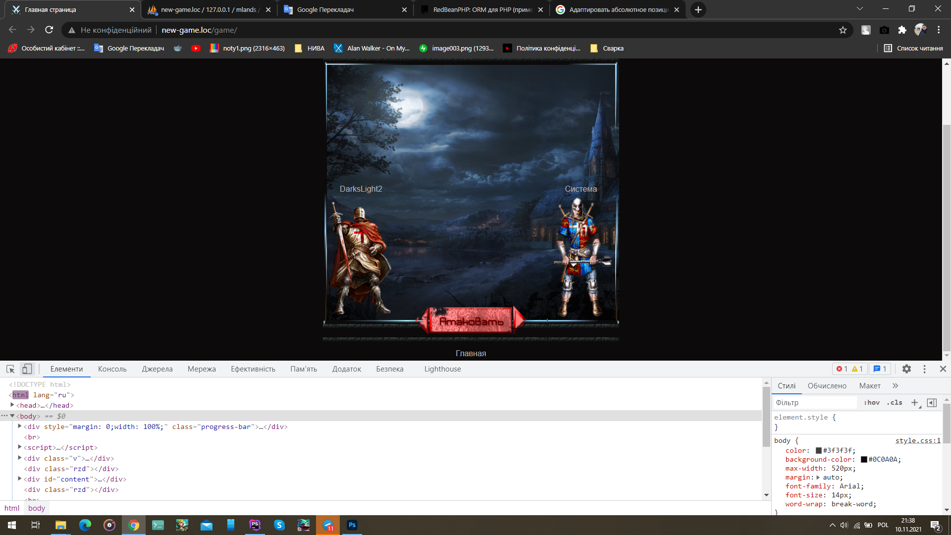Image resolution: width=951 pixels, height=535 pixels.
Task: Click the blue issues counter badge
Action: click(880, 369)
